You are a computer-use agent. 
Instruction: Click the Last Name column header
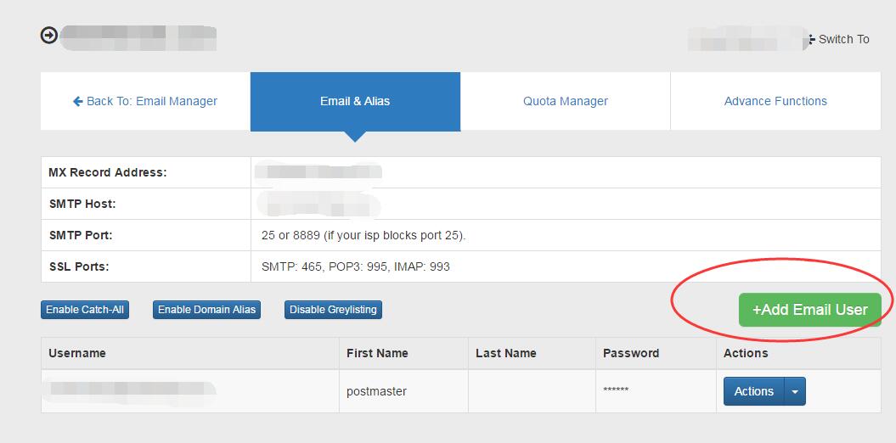tap(506, 353)
